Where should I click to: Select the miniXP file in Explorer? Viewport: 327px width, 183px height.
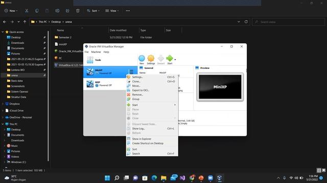63,44
